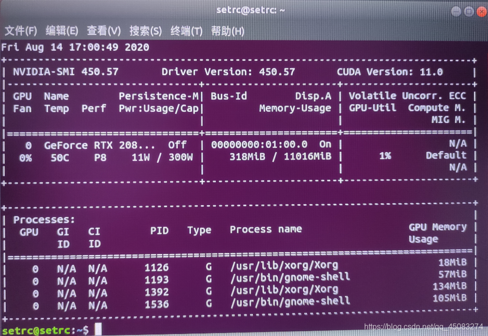This screenshot has width=488, height=336.
Task: Click the 105MiB memory usage value
Action: point(449,298)
